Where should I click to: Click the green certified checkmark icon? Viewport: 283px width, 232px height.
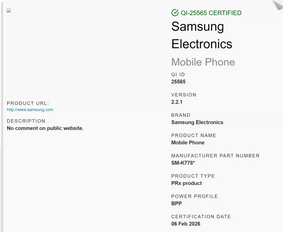pyautogui.click(x=175, y=13)
